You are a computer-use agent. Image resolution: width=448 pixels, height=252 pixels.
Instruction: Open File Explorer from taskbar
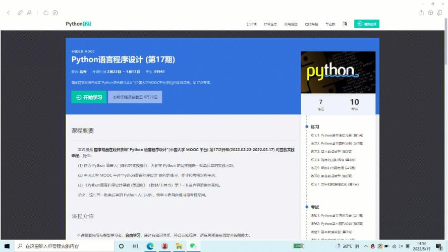click(179, 246)
